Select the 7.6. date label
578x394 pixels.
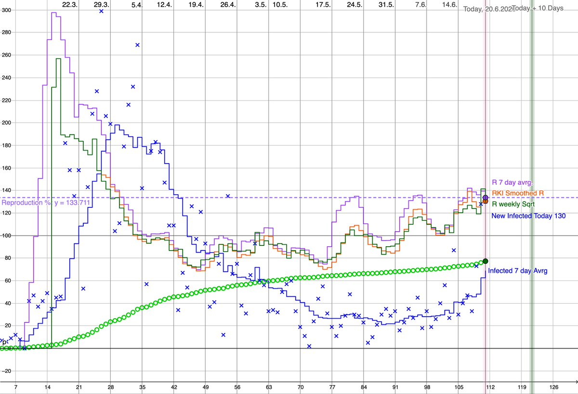pyautogui.click(x=421, y=4)
